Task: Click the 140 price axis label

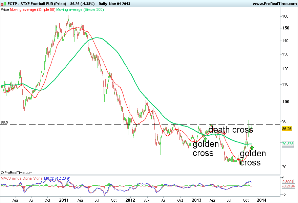Action: click(285, 41)
